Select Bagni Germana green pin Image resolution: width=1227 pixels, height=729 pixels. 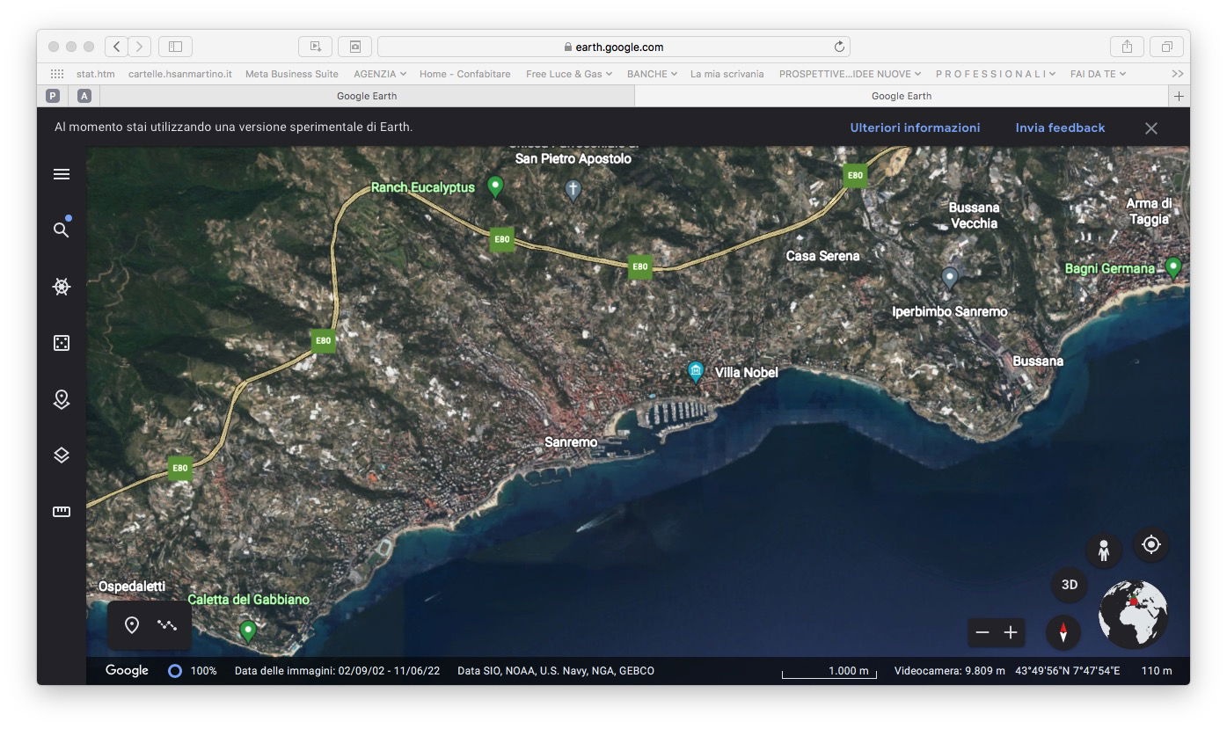[1172, 266]
